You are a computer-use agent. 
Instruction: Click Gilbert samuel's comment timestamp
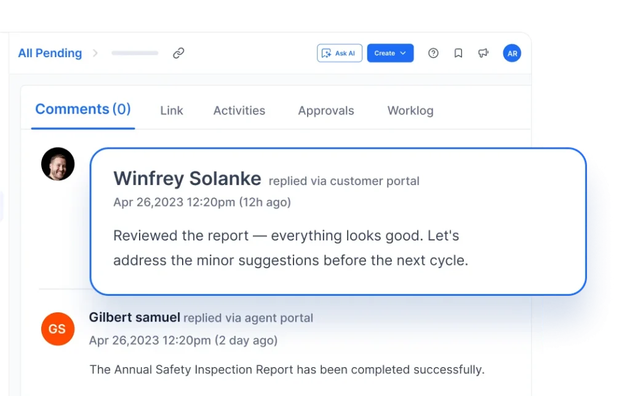point(183,340)
